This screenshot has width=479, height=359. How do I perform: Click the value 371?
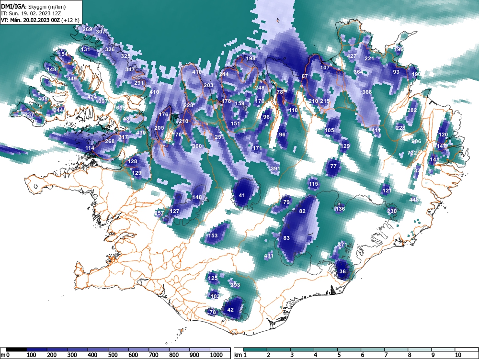342,245
